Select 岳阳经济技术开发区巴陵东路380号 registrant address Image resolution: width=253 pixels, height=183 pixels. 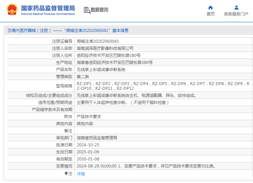109,56
